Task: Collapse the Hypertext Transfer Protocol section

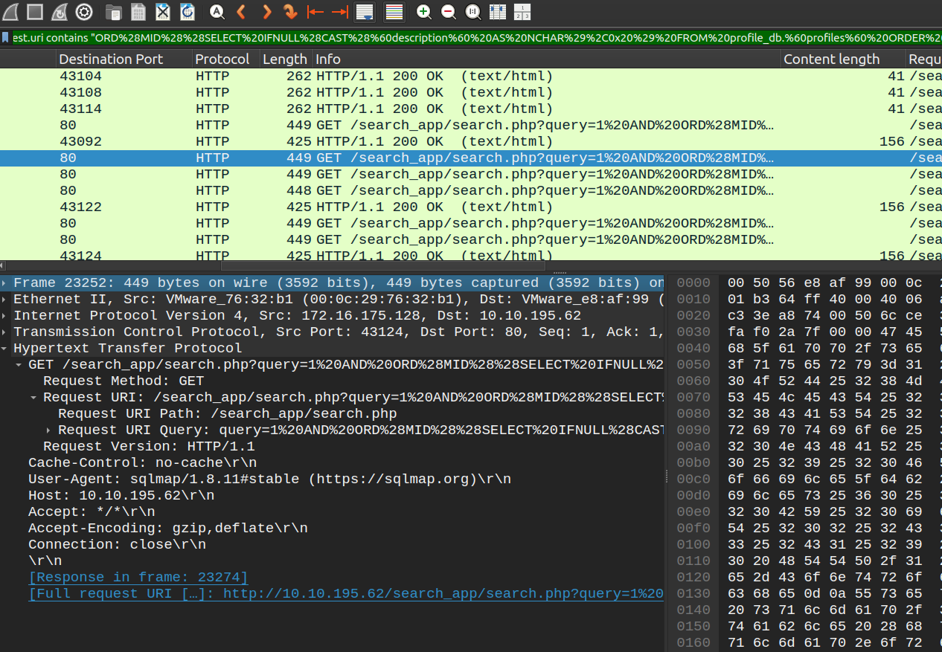Action: [x=6, y=349]
